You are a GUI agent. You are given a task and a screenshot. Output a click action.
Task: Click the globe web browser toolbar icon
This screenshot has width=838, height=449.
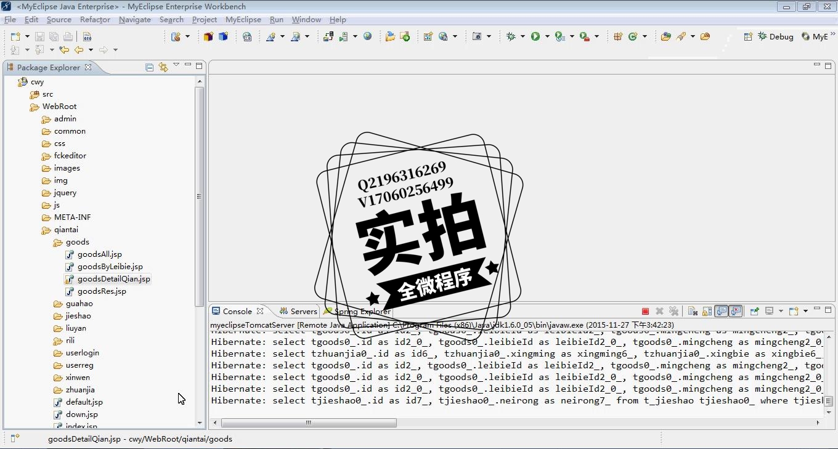368,36
